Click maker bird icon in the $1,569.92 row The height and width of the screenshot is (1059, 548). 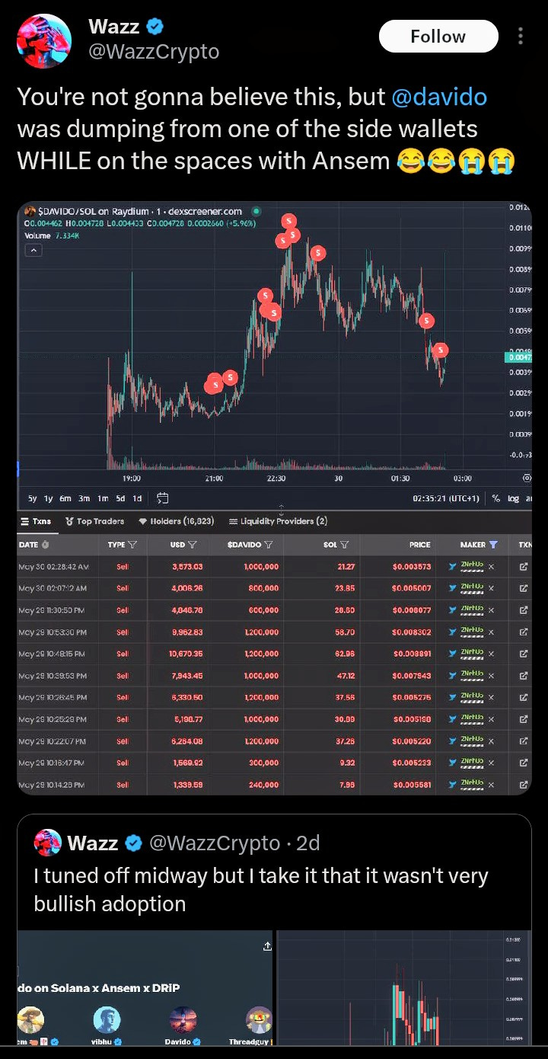453,763
